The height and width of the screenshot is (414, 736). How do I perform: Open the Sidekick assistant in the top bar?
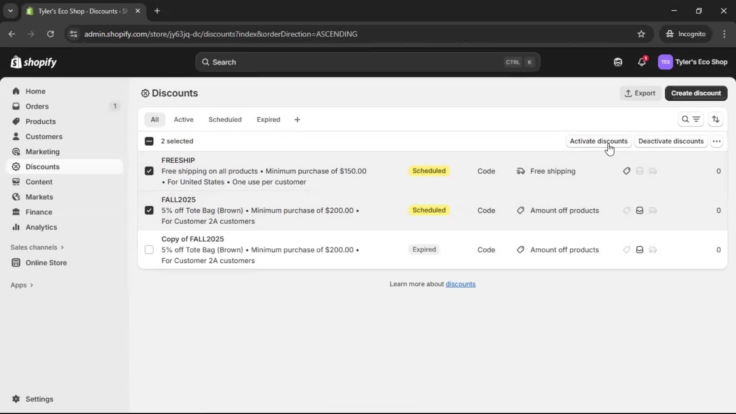click(x=618, y=62)
